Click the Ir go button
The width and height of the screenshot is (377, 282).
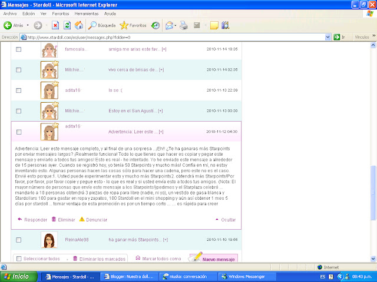click(x=339, y=37)
